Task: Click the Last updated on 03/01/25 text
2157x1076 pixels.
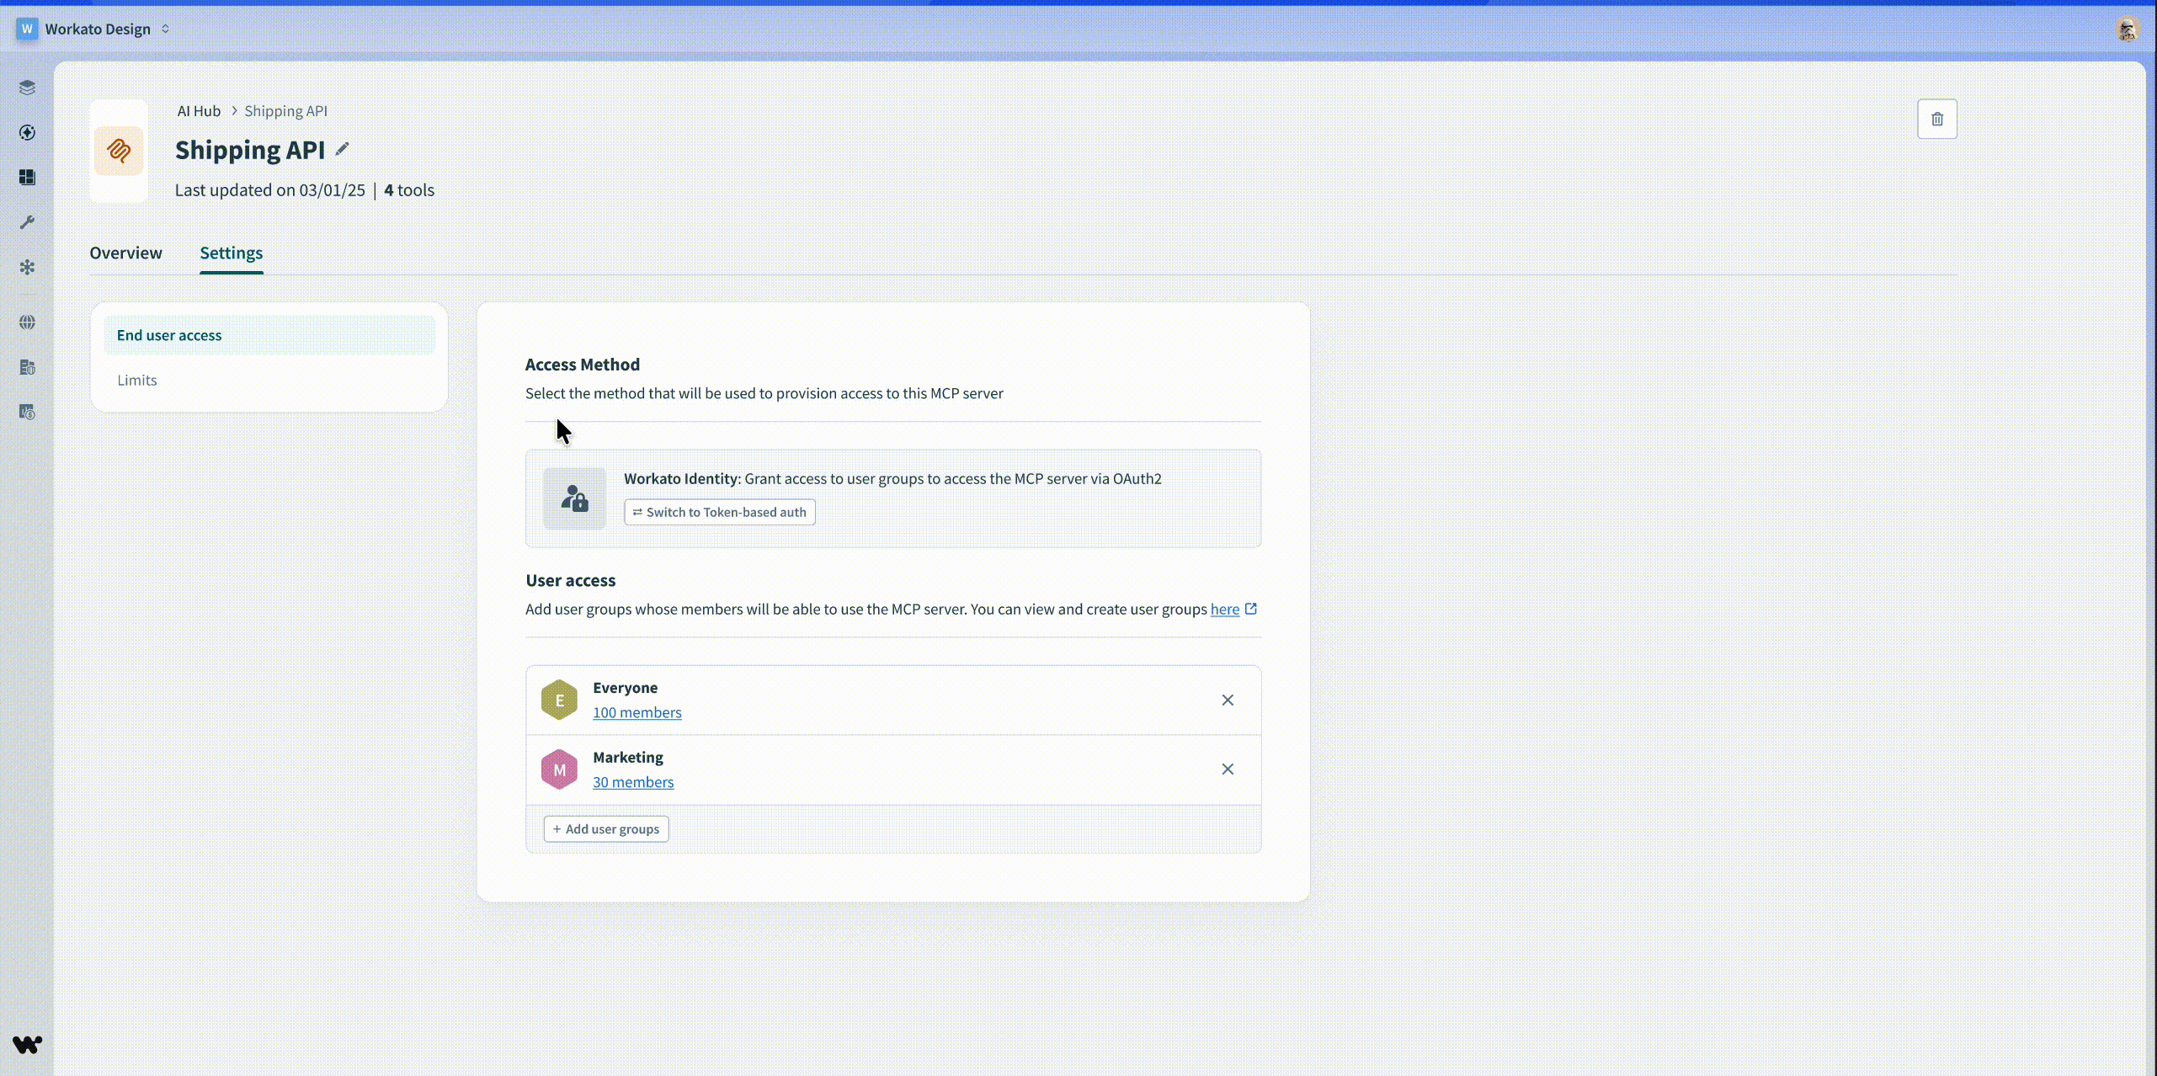Action: pyautogui.click(x=270, y=190)
